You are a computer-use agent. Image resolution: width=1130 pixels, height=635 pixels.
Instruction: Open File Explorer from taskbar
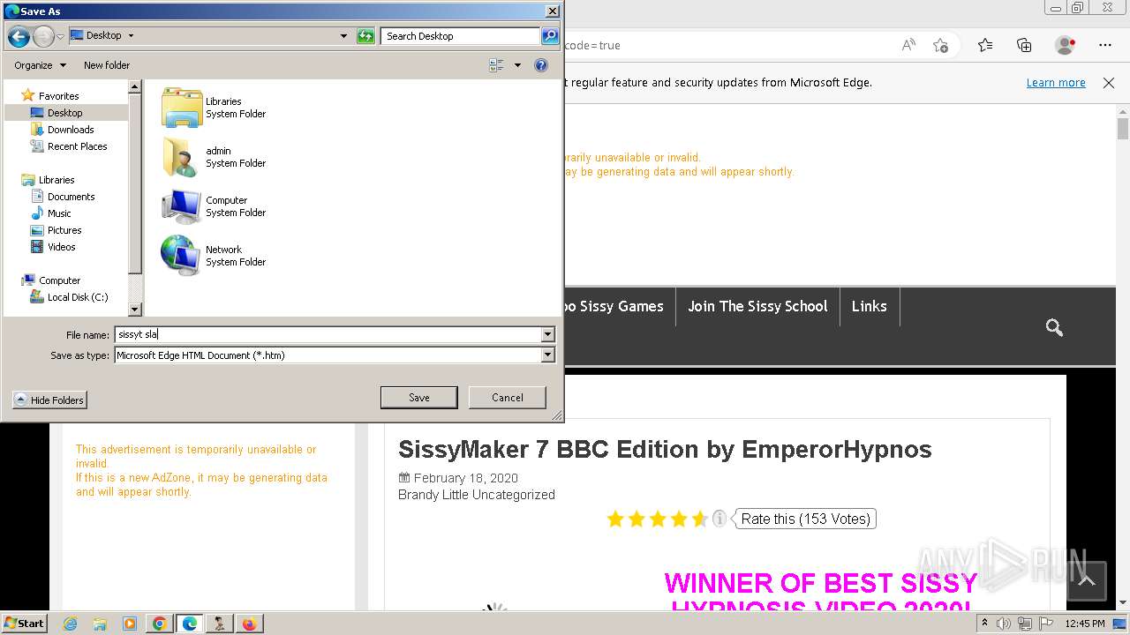[x=100, y=624]
